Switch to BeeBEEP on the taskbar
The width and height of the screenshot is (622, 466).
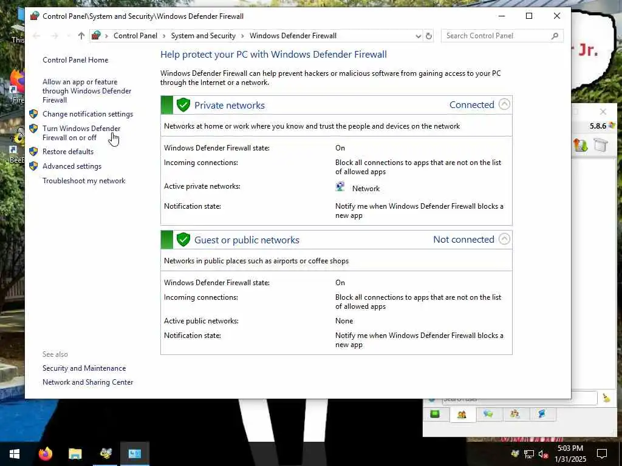coord(106,454)
